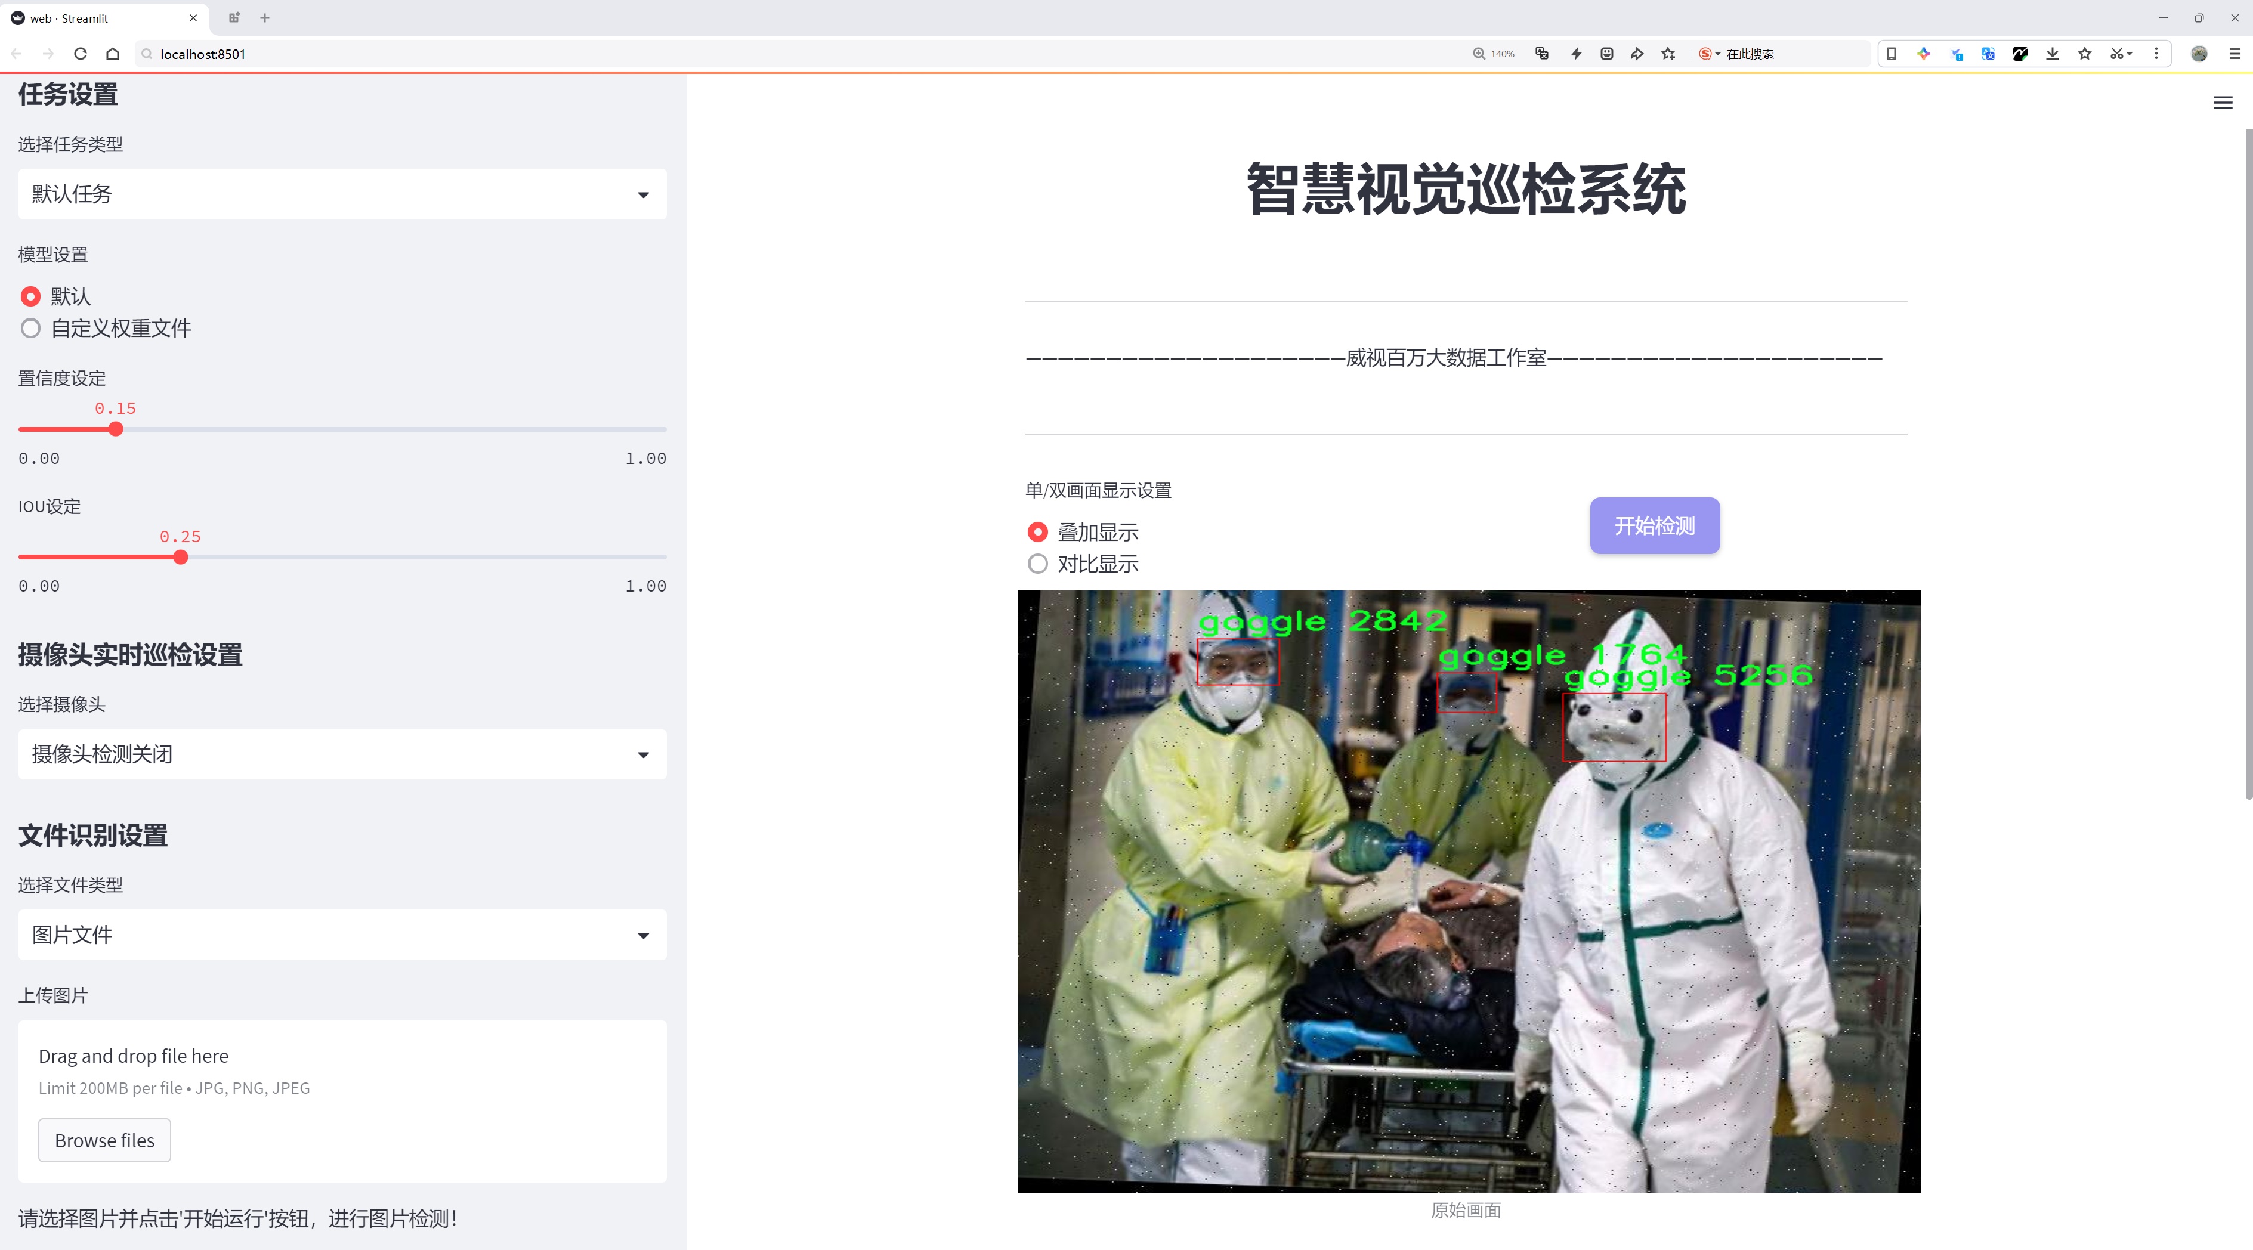Screen dimensions: 2253x1250
Task: Go to the browser home page
Action: tap(113, 53)
